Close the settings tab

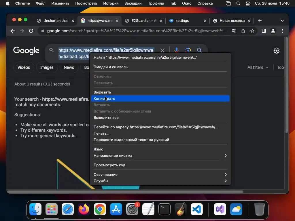pos(205,21)
